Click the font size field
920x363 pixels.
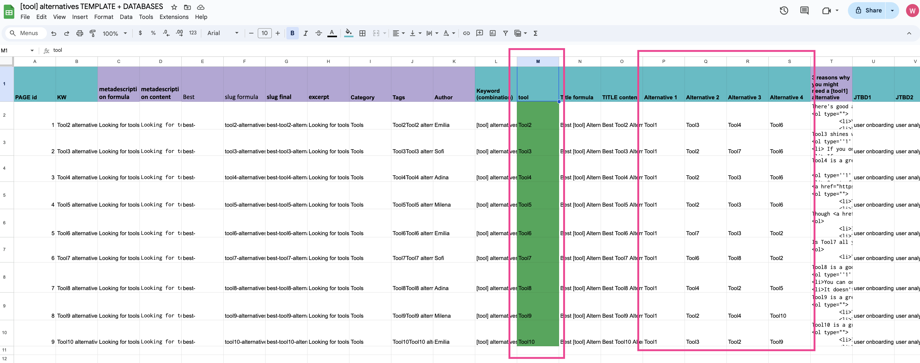pyautogui.click(x=265, y=33)
